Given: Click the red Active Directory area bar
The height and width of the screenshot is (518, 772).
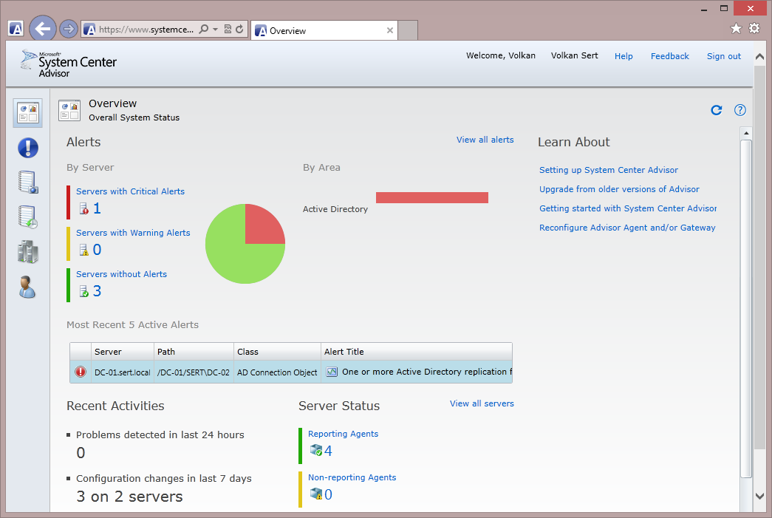Looking at the screenshot, I should pyautogui.click(x=431, y=197).
